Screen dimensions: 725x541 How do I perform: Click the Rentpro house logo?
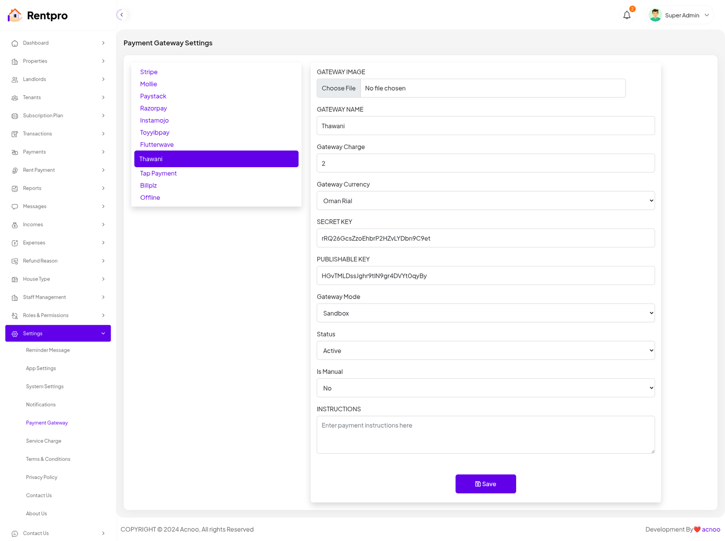(14, 15)
